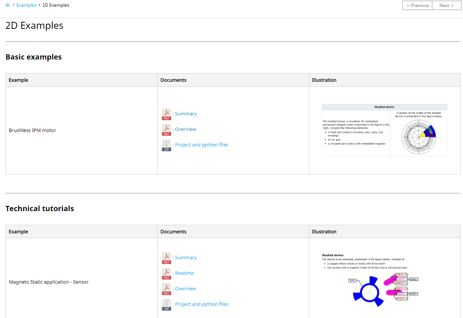Click PDF icon beside Brushless IPM motor Overview
The image size is (463, 318).
tap(167, 130)
